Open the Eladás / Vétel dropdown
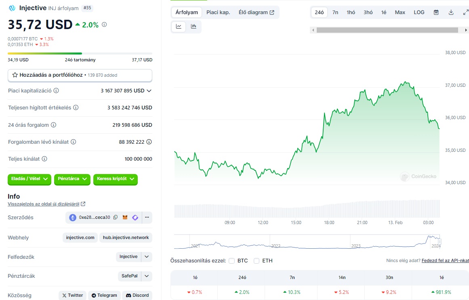Image resolution: width=469 pixels, height=300 pixels. pyautogui.click(x=29, y=179)
